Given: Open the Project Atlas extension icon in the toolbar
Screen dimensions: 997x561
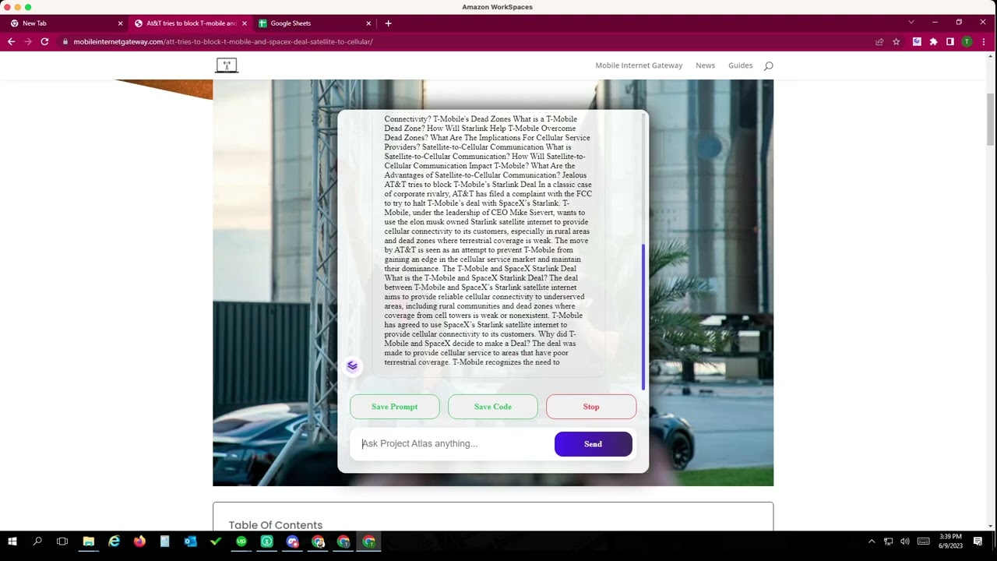Looking at the screenshot, I should point(917,41).
